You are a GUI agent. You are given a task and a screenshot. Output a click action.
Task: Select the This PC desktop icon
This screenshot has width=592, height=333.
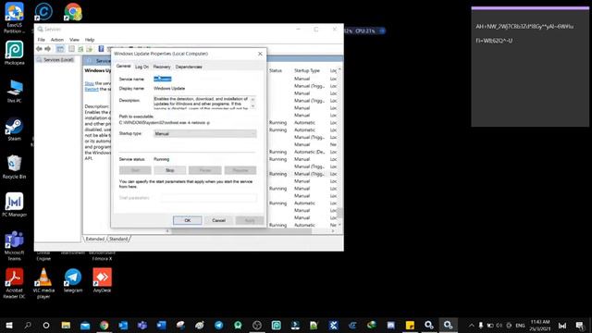(15, 91)
